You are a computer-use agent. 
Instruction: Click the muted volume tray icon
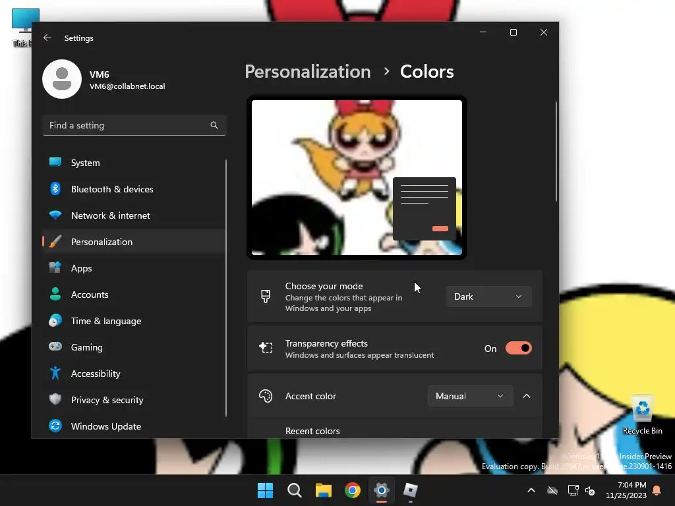point(590,490)
